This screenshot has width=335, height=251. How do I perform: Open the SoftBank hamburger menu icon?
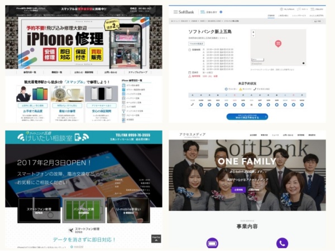pyautogui.click(x=175, y=12)
